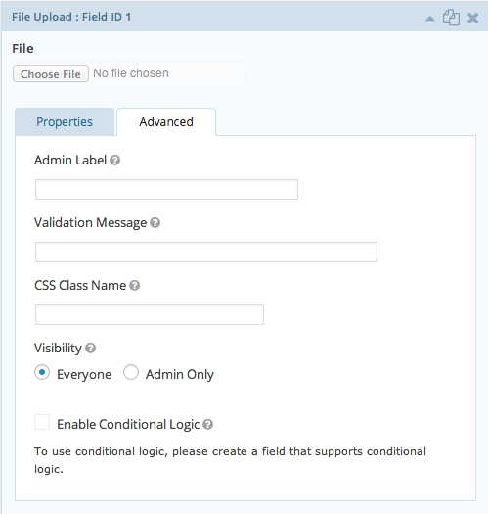Focus the CSS Class Name input
This screenshot has width=488, height=514.
click(x=150, y=314)
